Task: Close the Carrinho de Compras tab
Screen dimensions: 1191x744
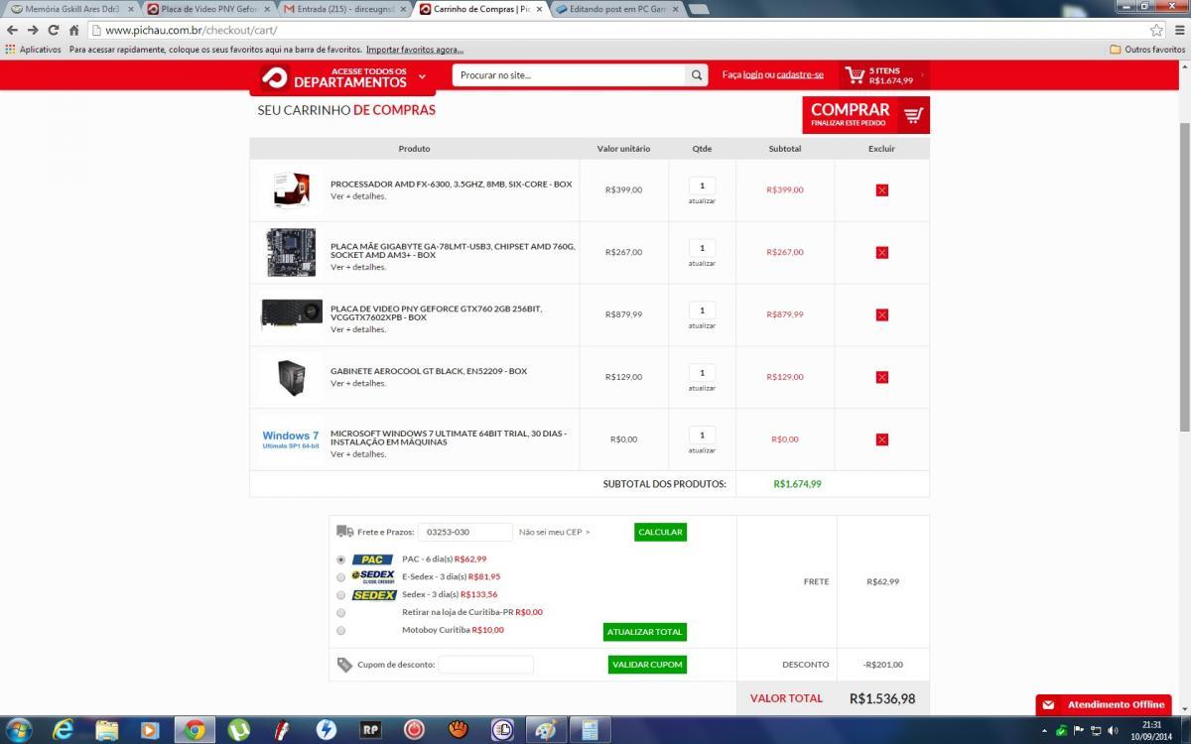Action: [x=540, y=9]
